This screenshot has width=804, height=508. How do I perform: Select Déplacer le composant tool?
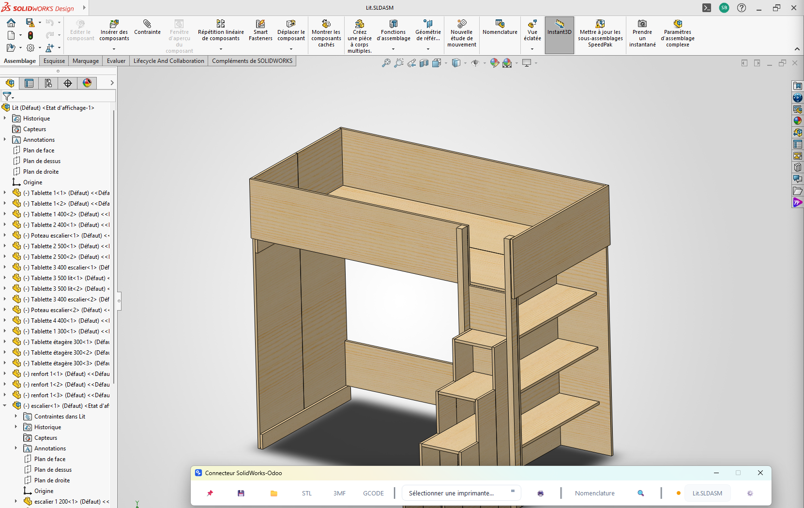click(x=291, y=30)
